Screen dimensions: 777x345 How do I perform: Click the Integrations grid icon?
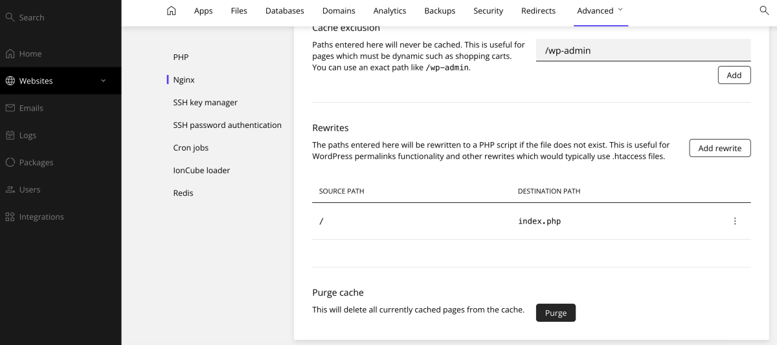[10, 216]
